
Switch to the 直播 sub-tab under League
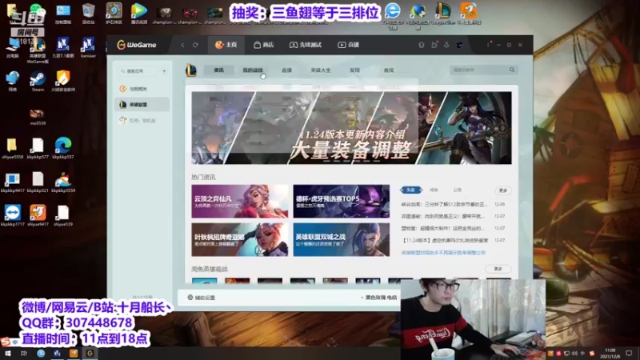(x=286, y=70)
